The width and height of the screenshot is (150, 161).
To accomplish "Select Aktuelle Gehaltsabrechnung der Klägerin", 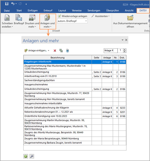I will coord(75,108).
